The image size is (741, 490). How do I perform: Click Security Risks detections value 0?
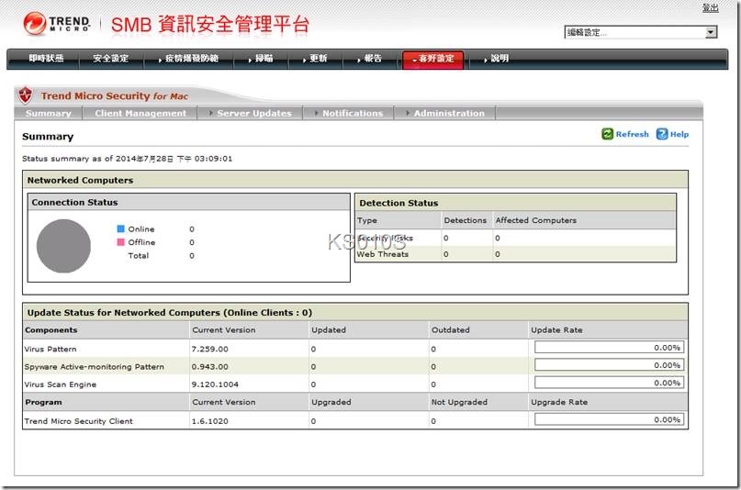(445, 238)
